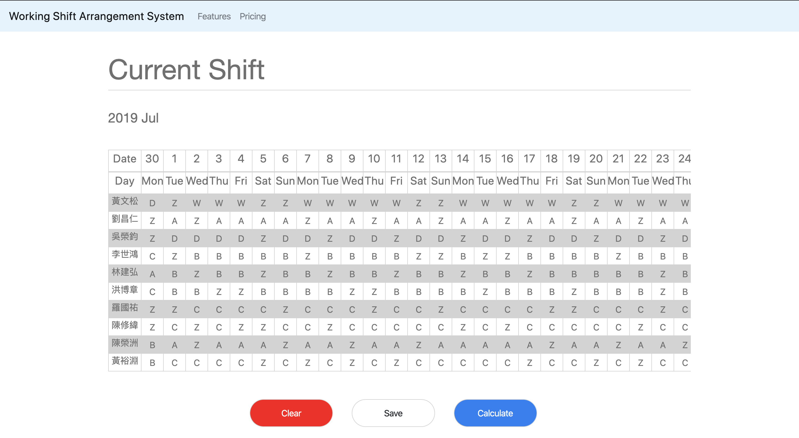The image size is (799, 438).
Task: Select 羅國祐's cell under date 10
Action: click(374, 309)
